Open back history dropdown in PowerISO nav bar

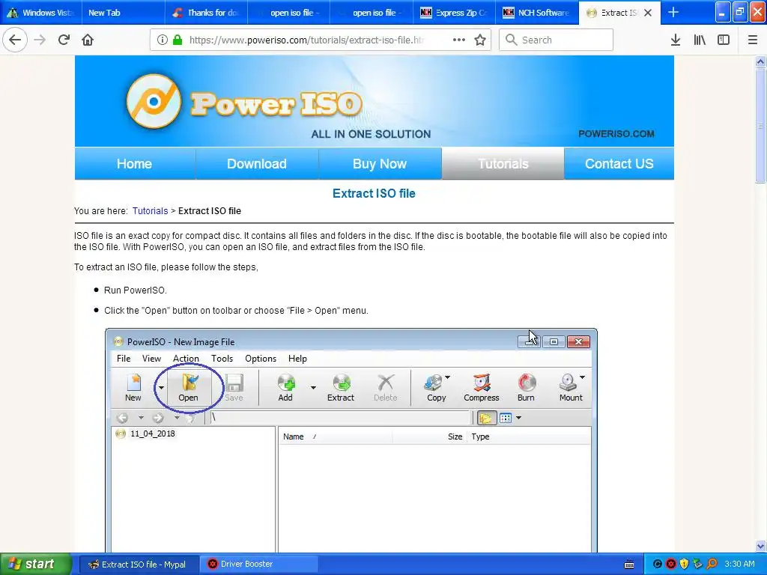(141, 418)
